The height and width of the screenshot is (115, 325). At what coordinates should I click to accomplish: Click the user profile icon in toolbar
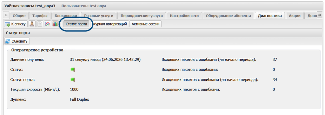(x=32, y=24)
